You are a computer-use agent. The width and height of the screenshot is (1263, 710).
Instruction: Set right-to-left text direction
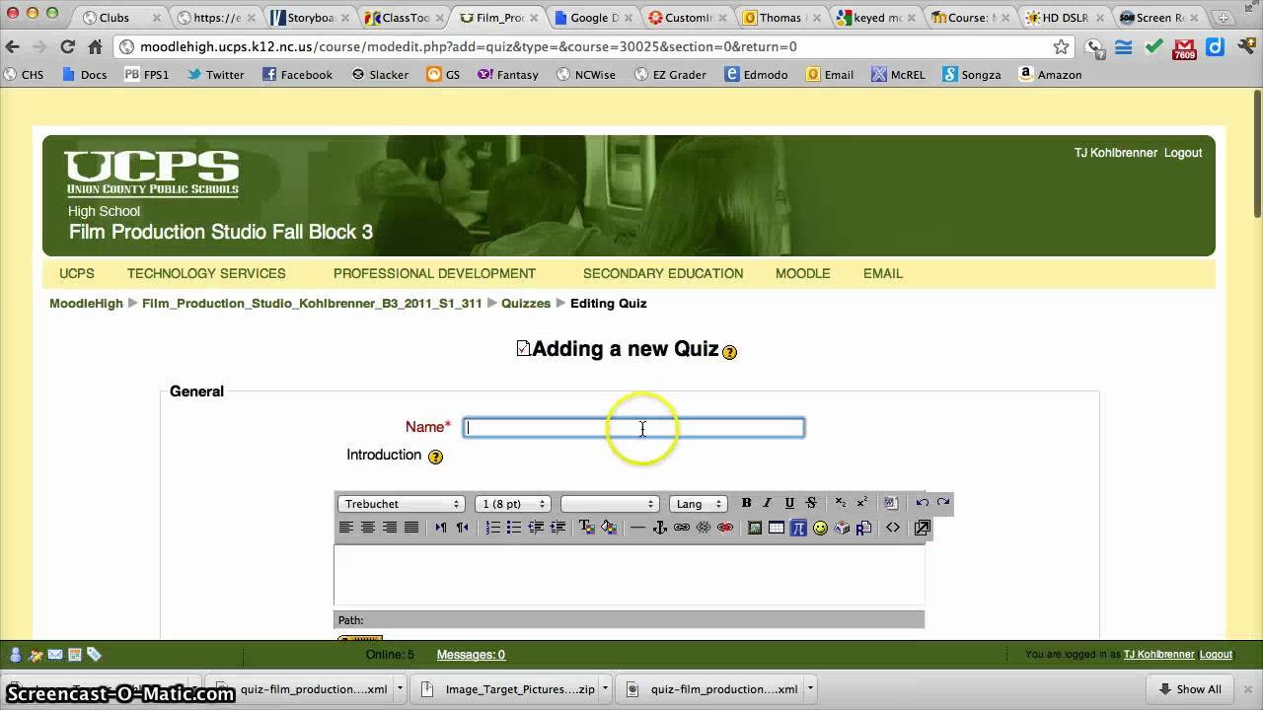tap(462, 528)
